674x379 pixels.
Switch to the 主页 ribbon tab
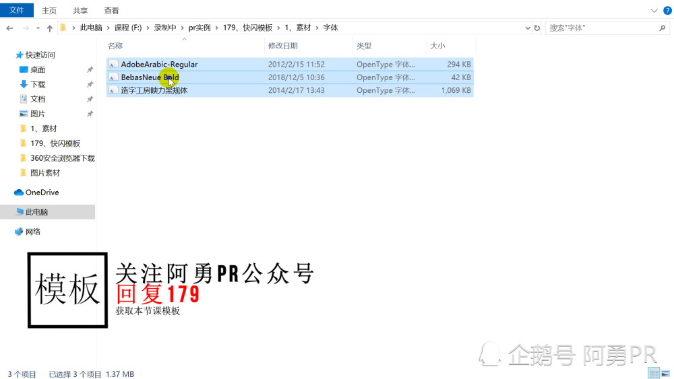[x=49, y=11]
